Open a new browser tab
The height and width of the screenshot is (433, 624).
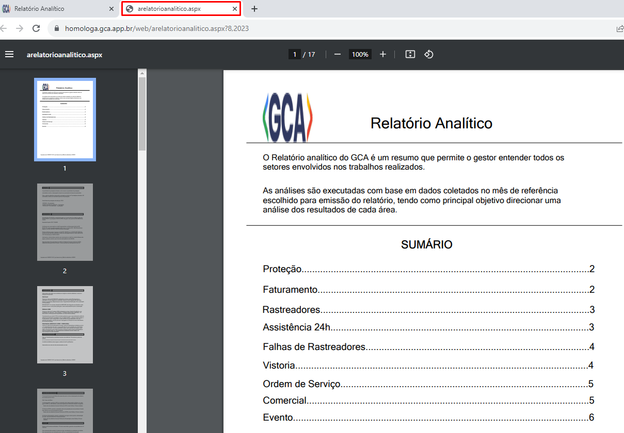254,9
